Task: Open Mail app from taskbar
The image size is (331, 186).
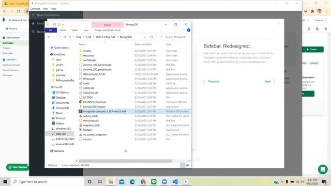Action: (122, 181)
